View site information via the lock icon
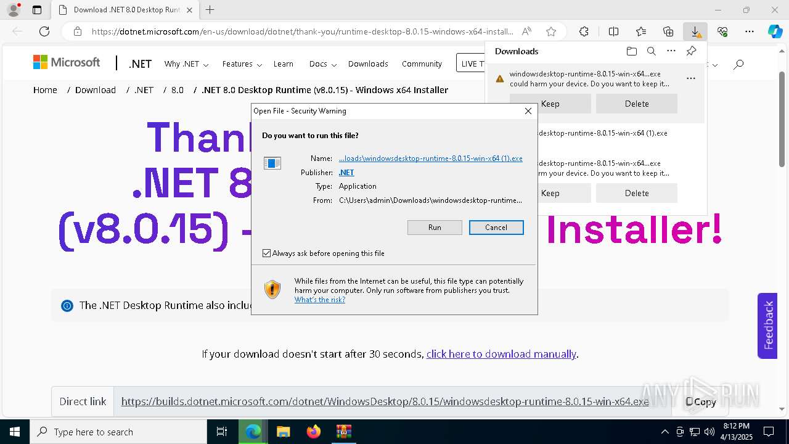Image resolution: width=789 pixels, height=444 pixels. (77, 31)
